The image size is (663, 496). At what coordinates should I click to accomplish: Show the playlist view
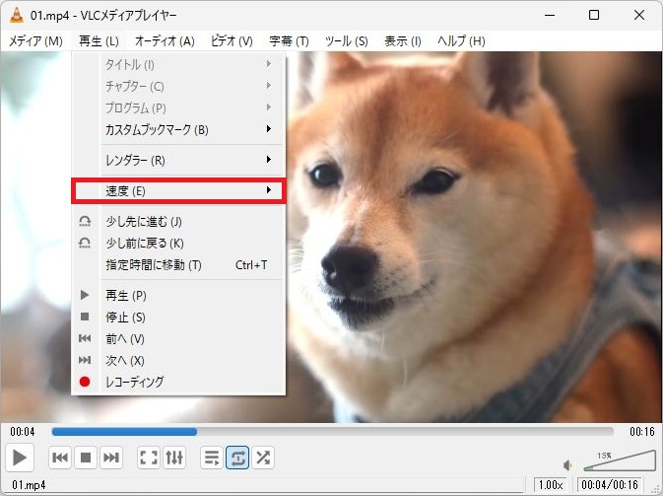tap(212, 458)
